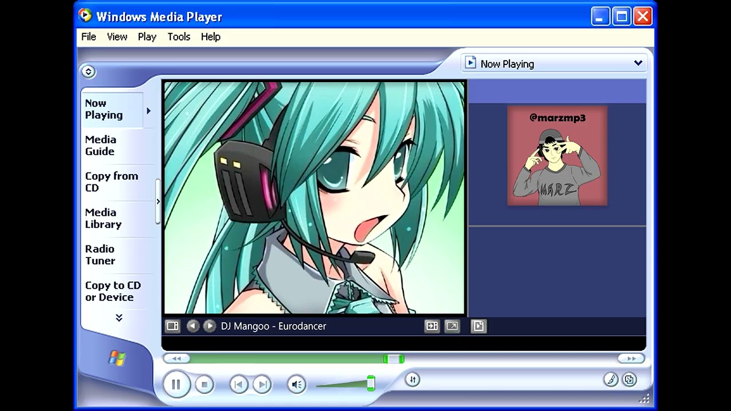731x411 pixels.
Task: Close the Windows Media Player window
Action: coord(642,16)
